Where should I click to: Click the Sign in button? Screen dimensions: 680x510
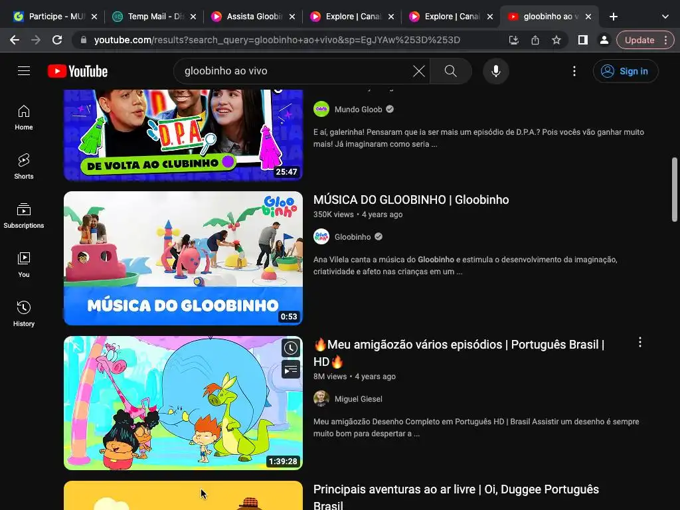tap(626, 71)
